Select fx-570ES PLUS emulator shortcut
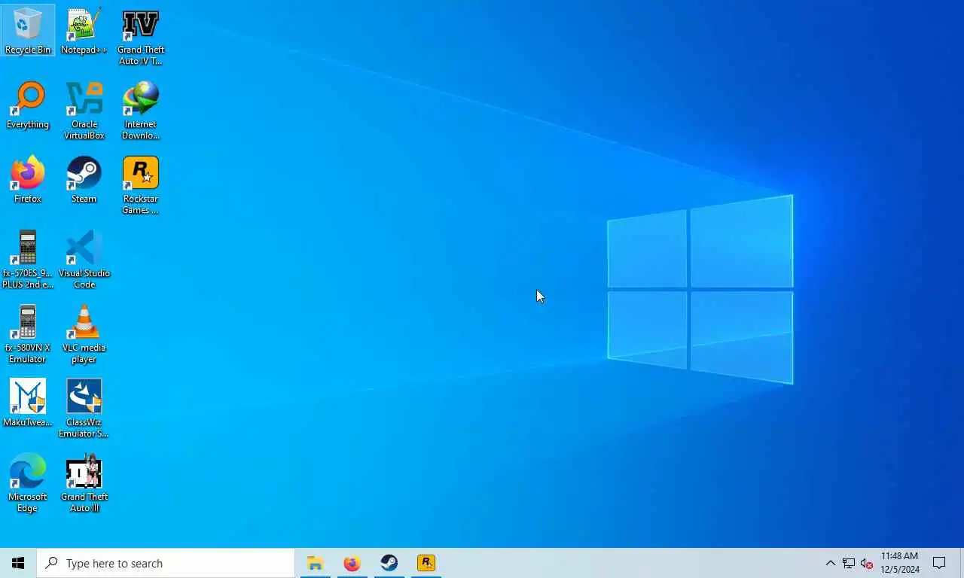The width and height of the screenshot is (964, 578). [x=28, y=260]
